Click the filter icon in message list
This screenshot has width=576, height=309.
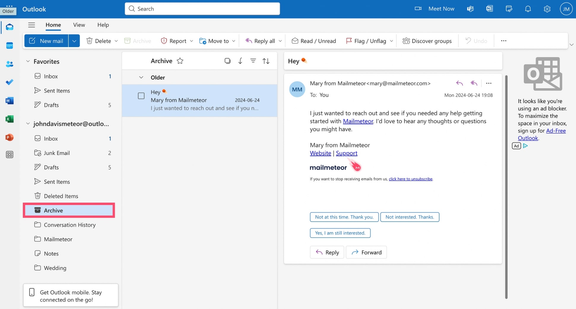tap(253, 61)
